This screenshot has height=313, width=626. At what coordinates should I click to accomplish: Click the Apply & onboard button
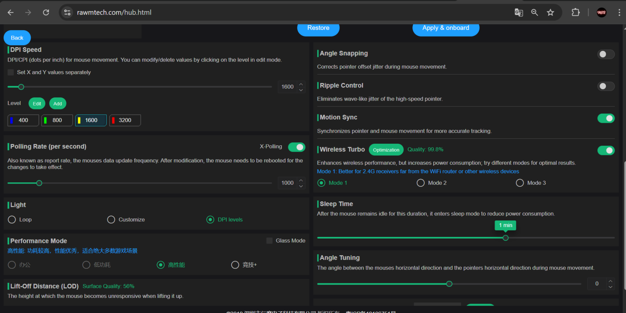click(x=445, y=28)
